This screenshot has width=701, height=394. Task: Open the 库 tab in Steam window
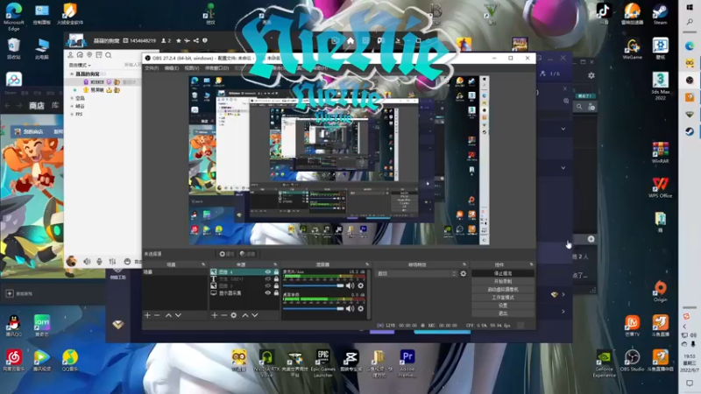tap(55, 105)
